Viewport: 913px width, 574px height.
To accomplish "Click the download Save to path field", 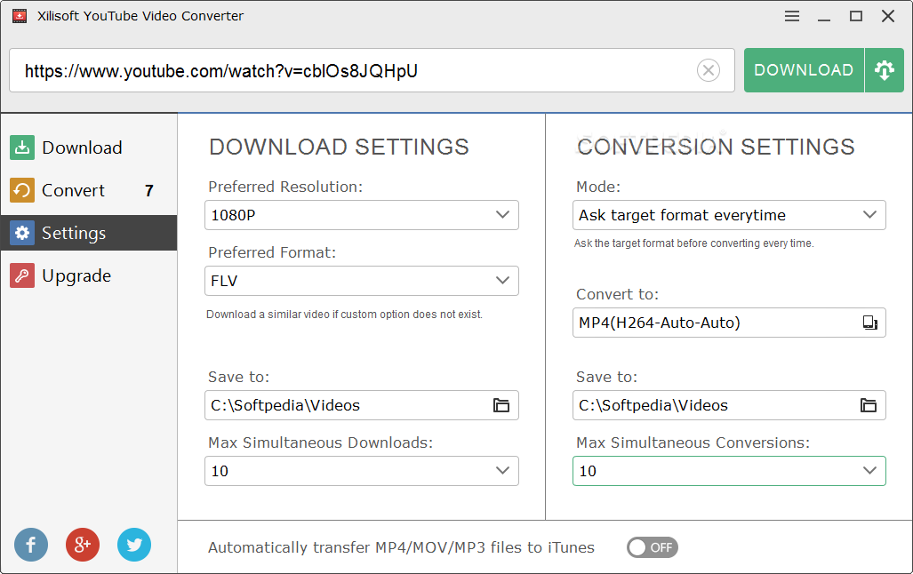I will tap(362, 405).
